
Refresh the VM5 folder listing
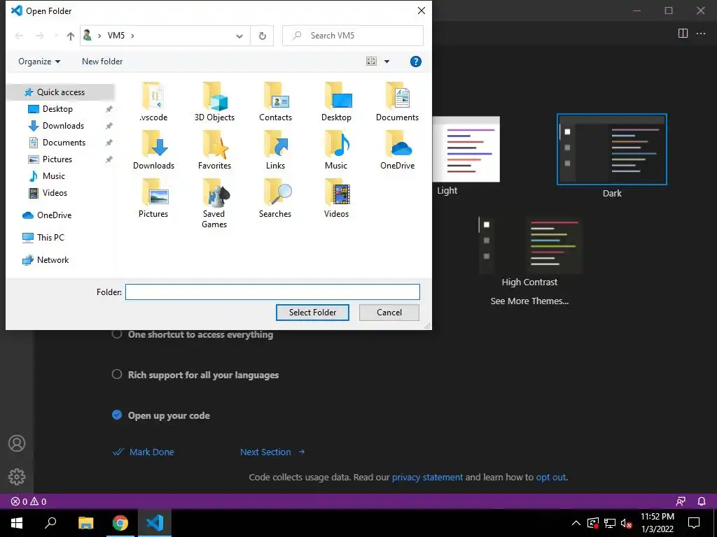click(x=262, y=36)
